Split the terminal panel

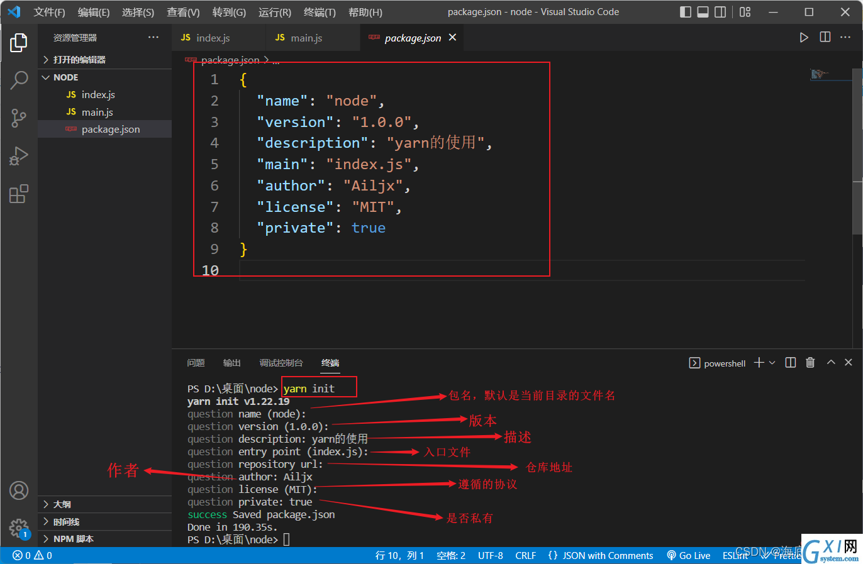[791, 363]
